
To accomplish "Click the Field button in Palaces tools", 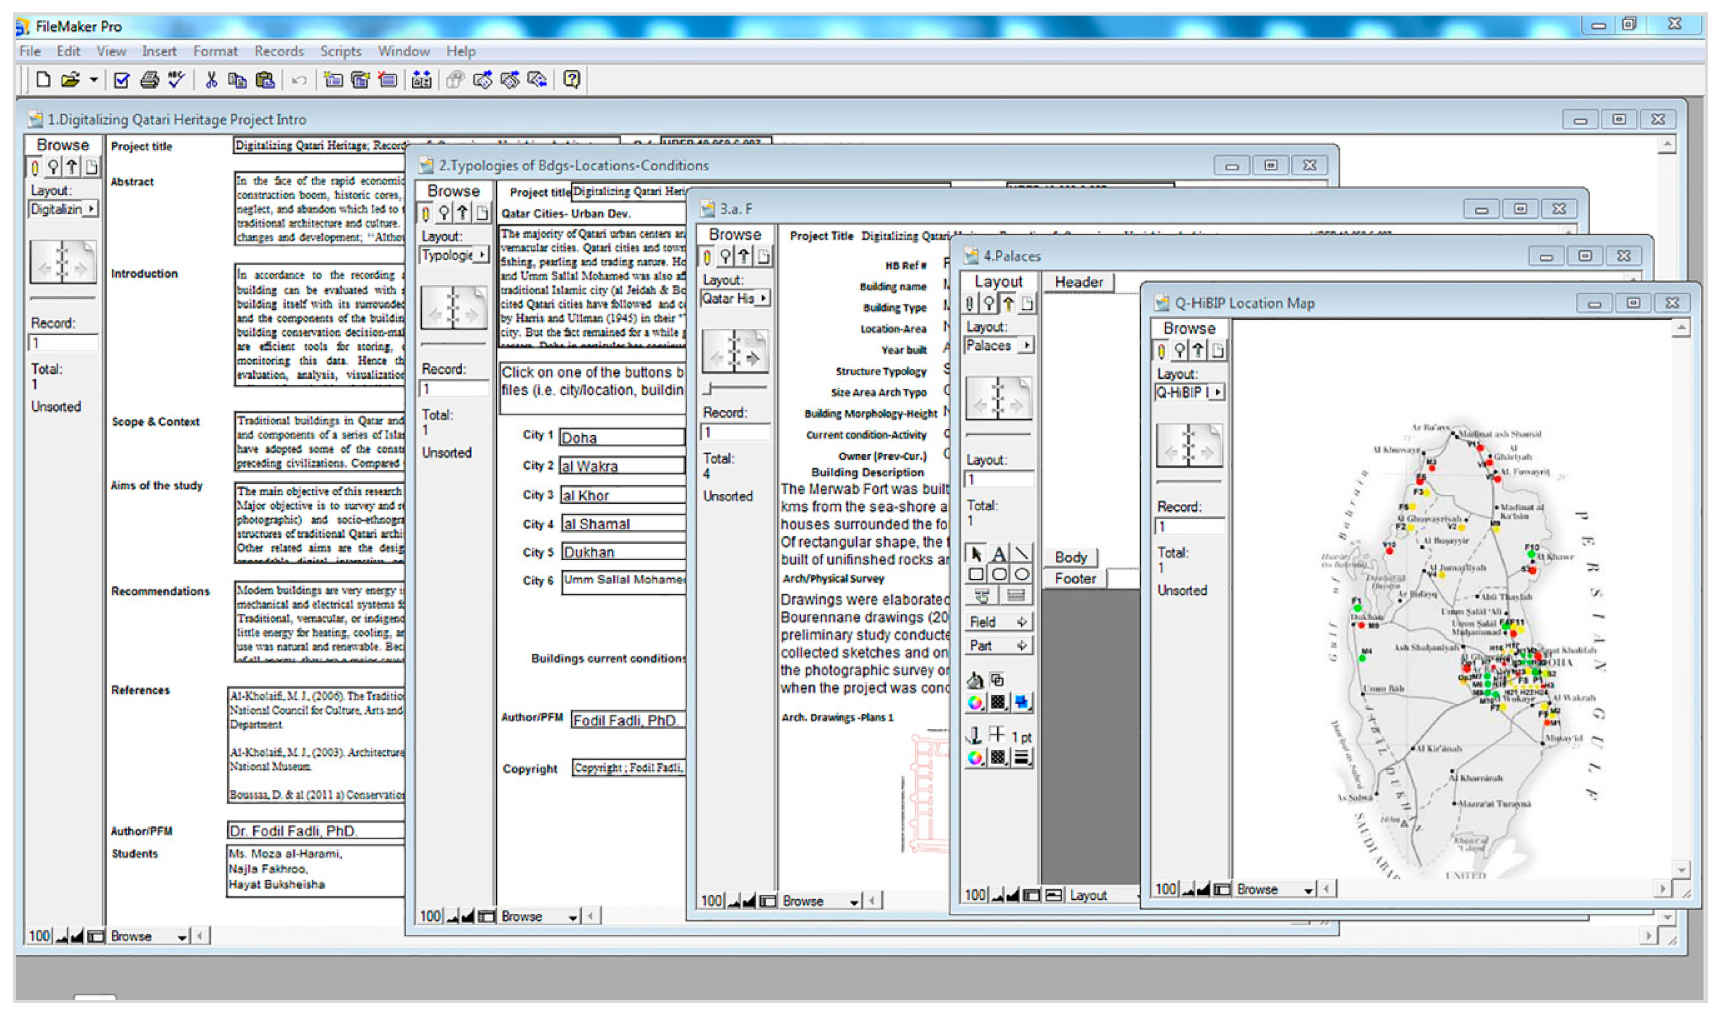I will coord(998,622).
